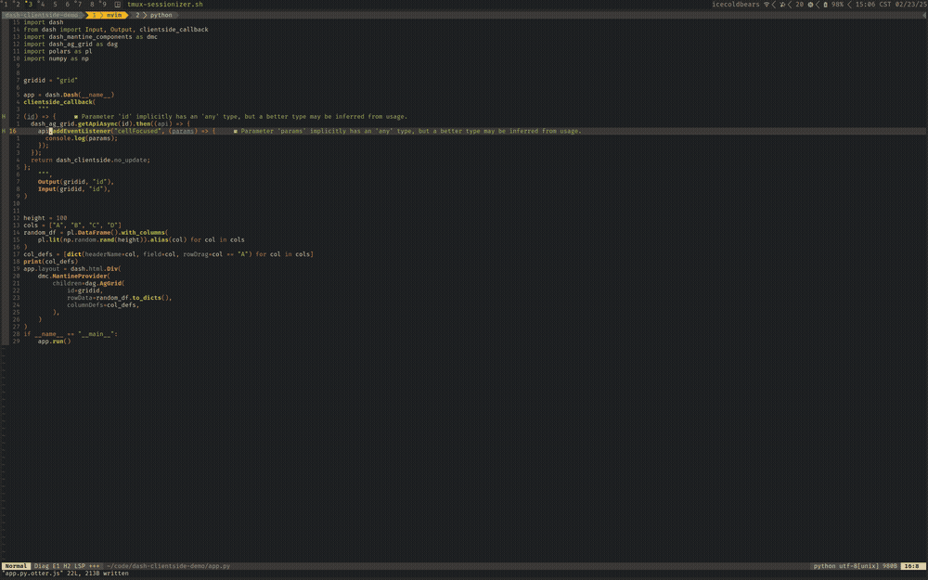Click the Normal mode indicator in statusline
Image resolution: width=928 pixels, height=580 pixels.
[16, 566]
